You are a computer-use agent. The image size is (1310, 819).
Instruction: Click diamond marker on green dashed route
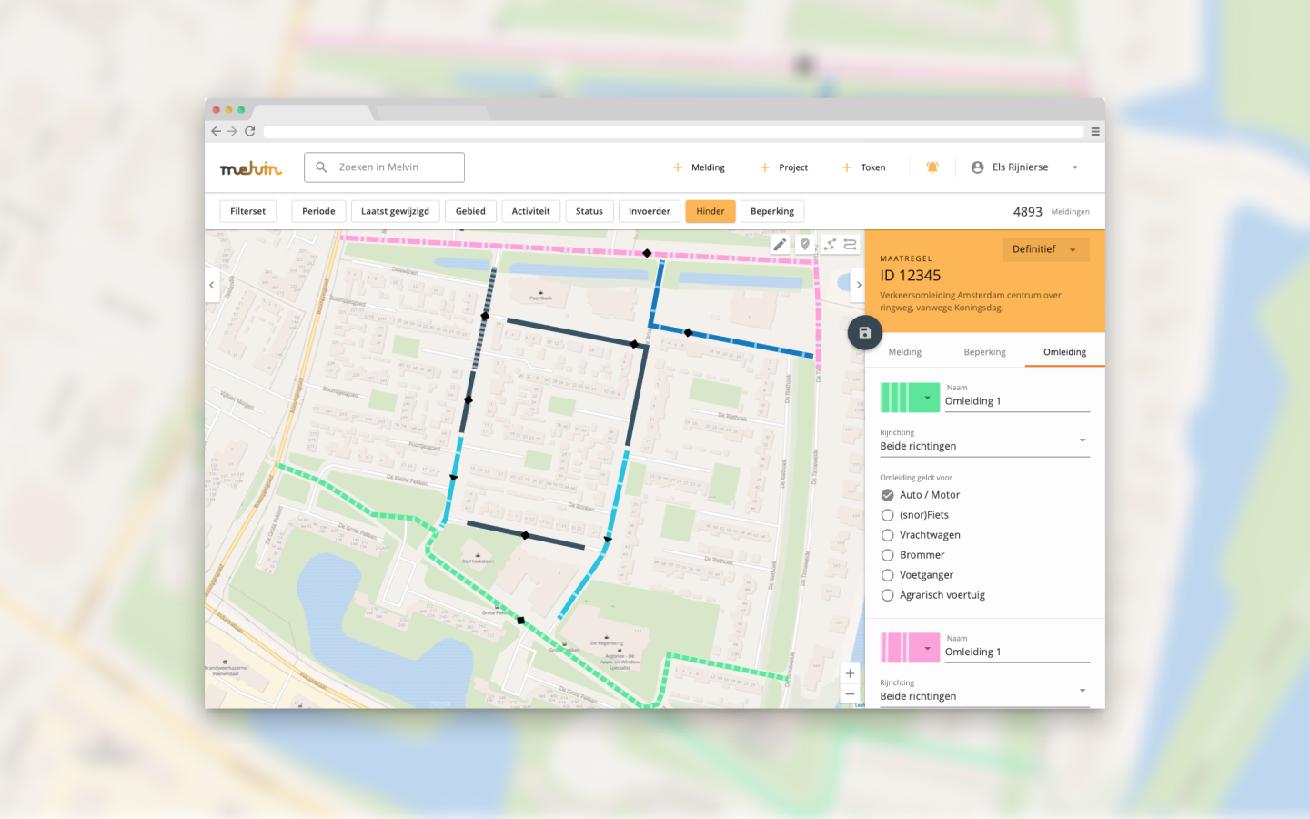pos(521,621)
